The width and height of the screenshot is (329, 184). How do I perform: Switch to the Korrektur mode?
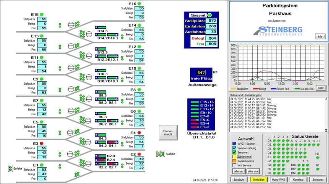click(x=298, y=179)
